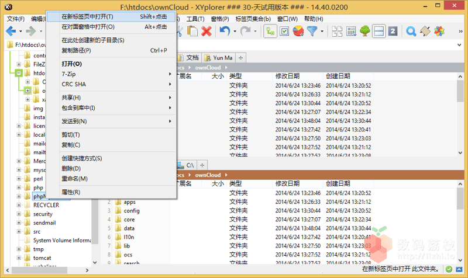Viewport: 468px width, 278px height.
Task: Click the funnel Visual Filter icon
Action: click(x=312, y=31)
